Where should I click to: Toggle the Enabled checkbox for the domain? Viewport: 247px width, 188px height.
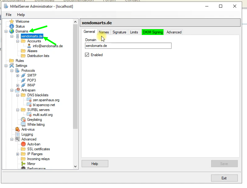tap(87, 55)
